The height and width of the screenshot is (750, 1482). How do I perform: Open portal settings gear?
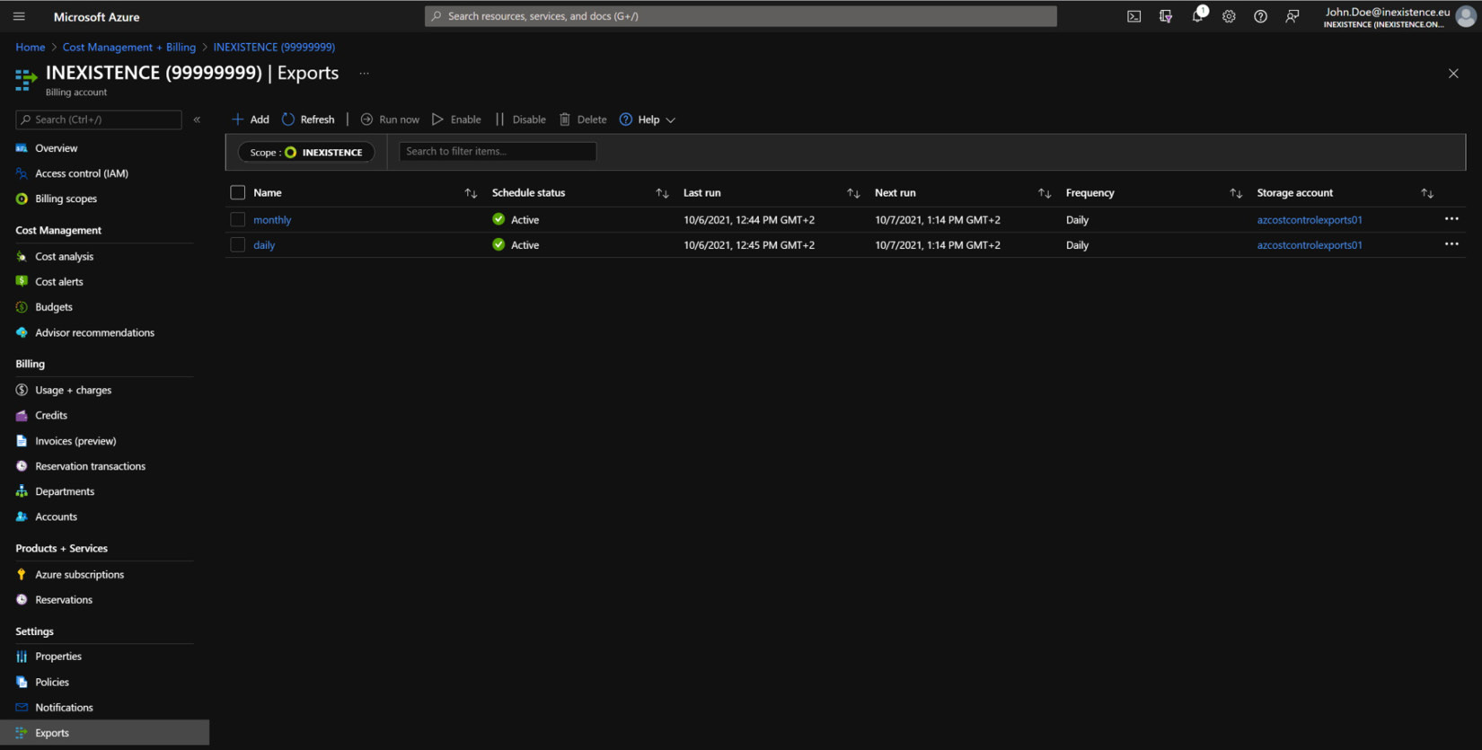click(1229, 16)
